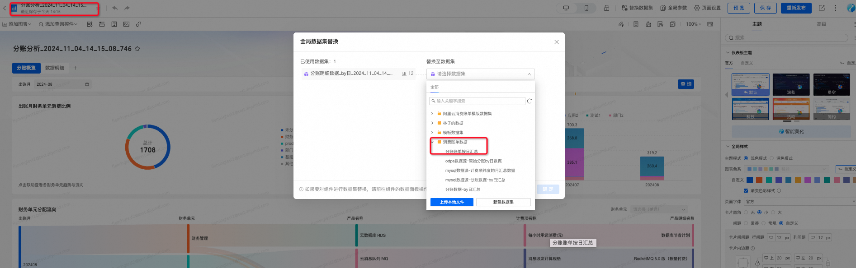Click the info icon beside 卡片内边距
This screenshot has width=856, height=268.
pos(752,249)
